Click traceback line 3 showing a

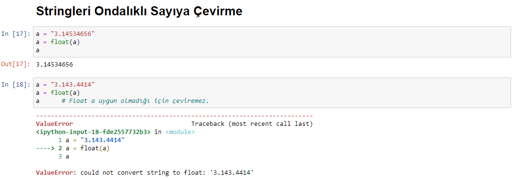coord(64,157)
